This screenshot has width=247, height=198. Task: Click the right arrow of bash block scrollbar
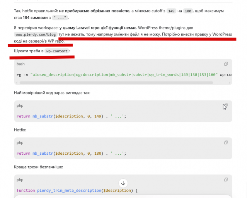point(229,83)
